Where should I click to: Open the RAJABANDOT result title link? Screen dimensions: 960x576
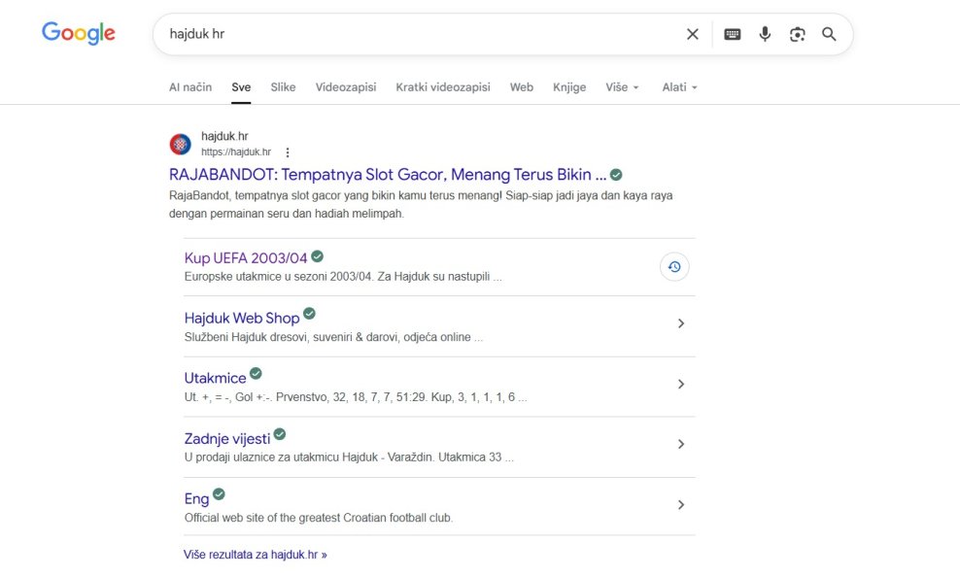click(388, 175)
